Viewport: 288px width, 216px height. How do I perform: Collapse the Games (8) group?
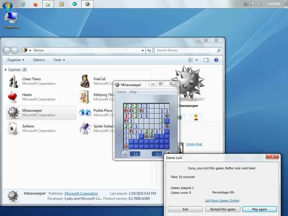tap(5, 70)
